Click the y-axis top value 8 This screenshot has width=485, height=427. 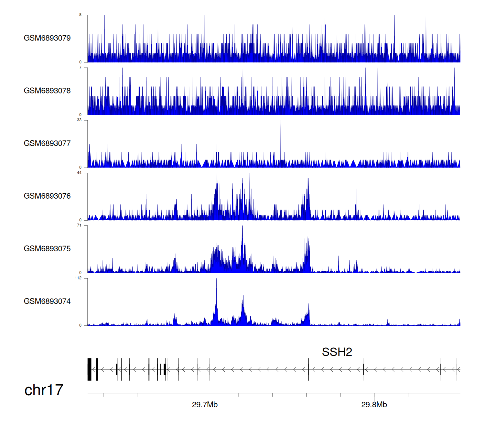81,15
